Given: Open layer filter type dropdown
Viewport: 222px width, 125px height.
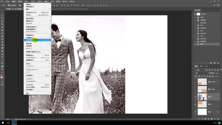Looking at the screenshot, I should pyautogui.click(x=199, y=70).
